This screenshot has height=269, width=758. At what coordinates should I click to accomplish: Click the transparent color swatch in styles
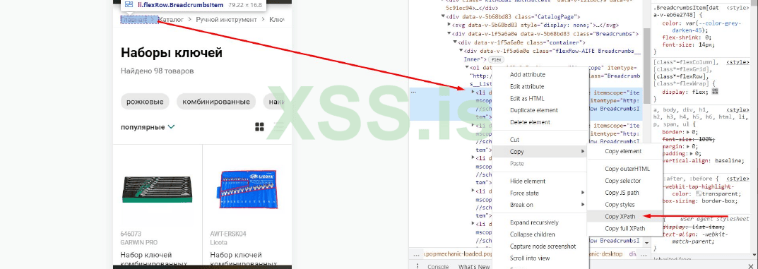coord(698,193)
